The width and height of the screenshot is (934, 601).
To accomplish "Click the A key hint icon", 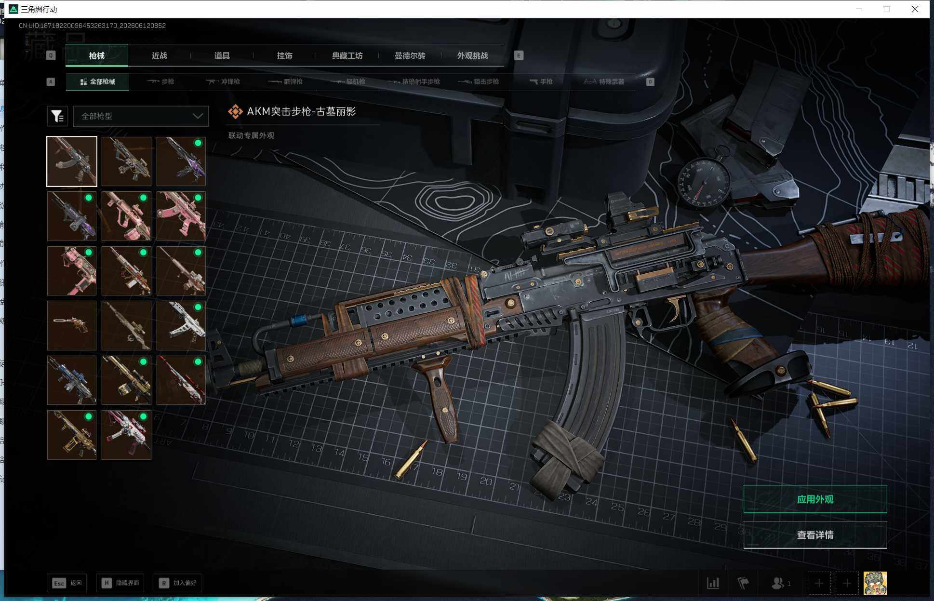I will [51, 82].
